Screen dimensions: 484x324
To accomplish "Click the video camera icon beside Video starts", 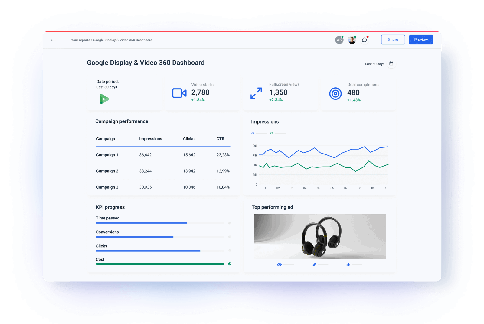I will [x=179, y=93].
